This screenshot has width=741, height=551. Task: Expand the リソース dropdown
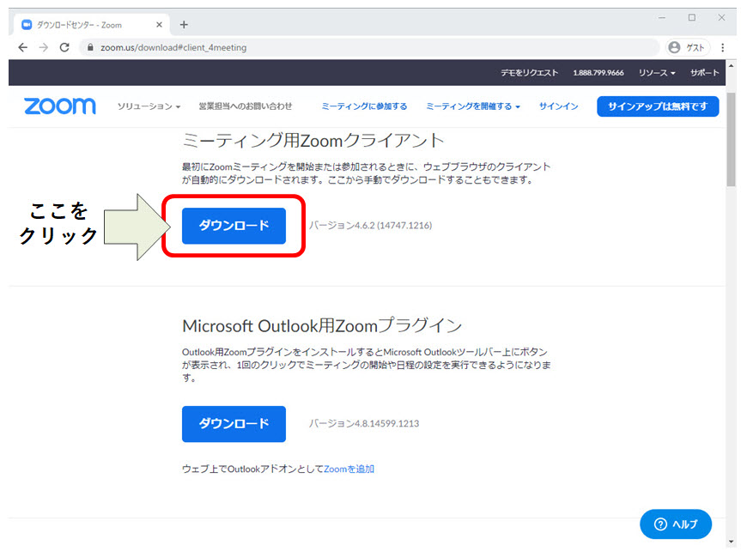click(x=657, y=73)
